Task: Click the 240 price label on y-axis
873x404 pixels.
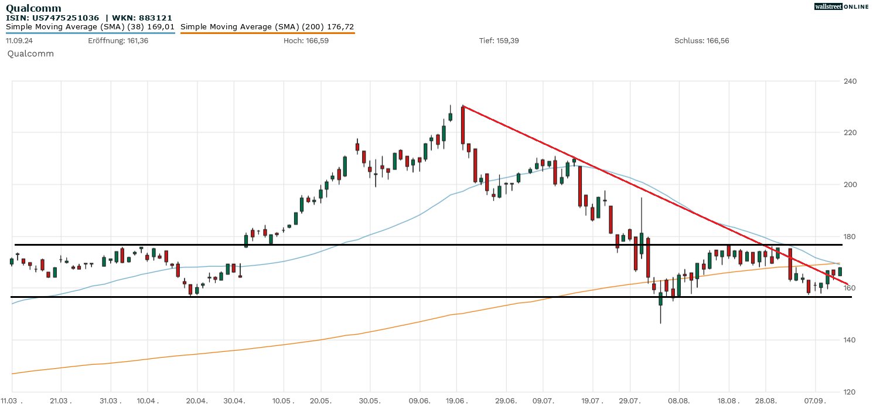Action: click(850, 81)
